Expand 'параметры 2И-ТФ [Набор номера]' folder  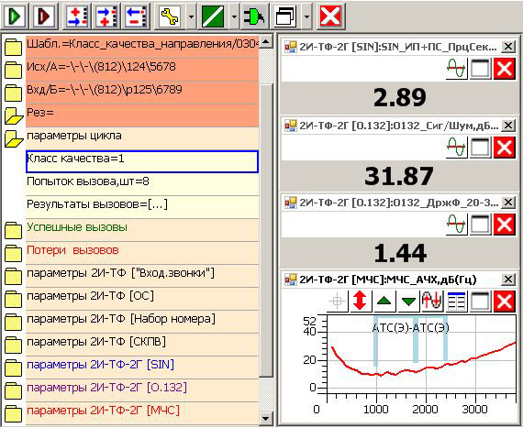click(x=13, y=322)
